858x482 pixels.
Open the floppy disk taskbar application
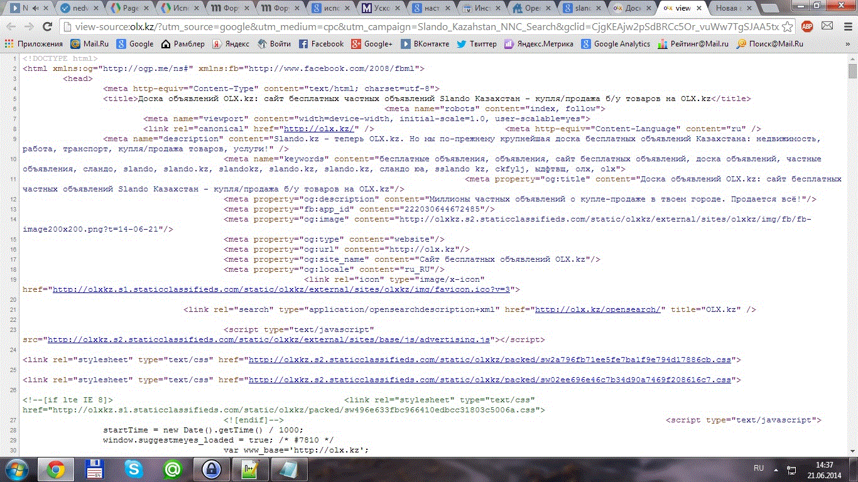tap(94, 469)
